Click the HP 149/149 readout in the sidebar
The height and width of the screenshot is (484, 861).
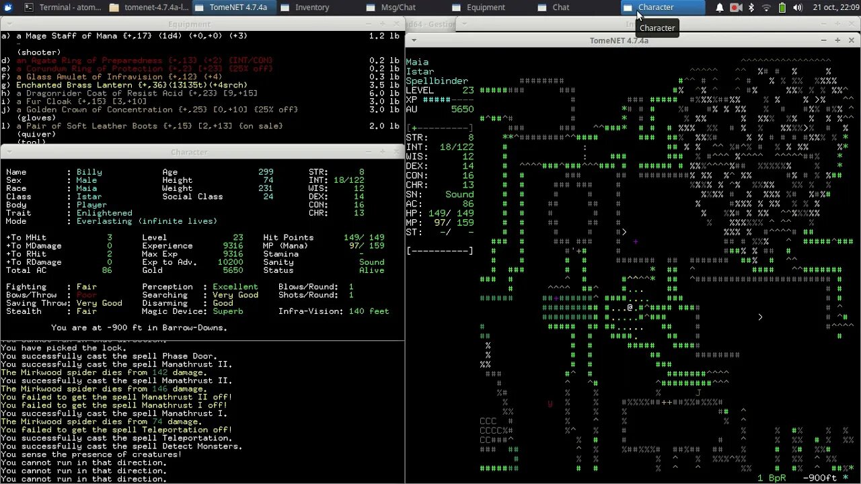(x=440, y=213)
